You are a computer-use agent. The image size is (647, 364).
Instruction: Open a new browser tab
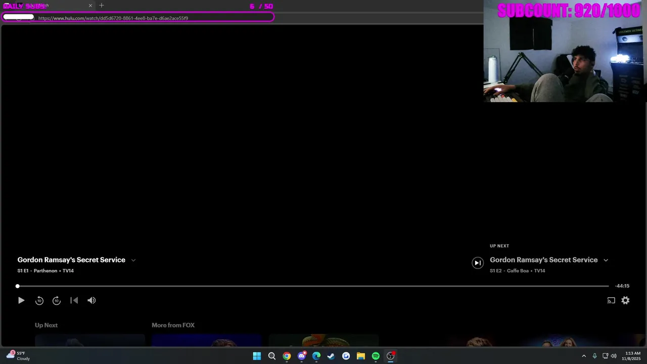coord(102,6)
